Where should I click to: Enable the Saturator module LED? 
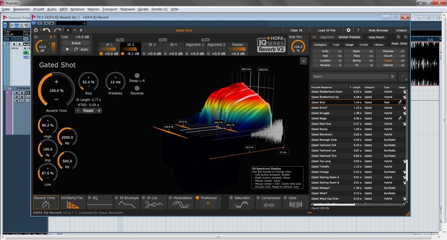[x=232, y=198]
